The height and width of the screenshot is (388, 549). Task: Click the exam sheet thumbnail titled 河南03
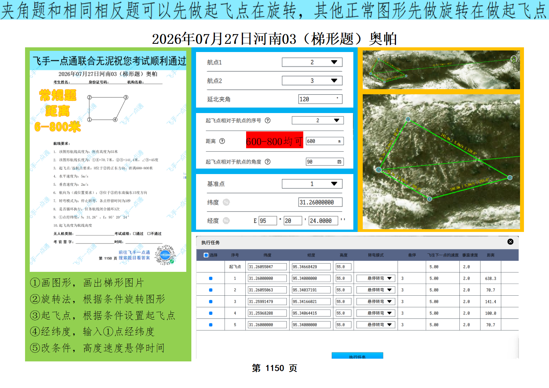[x=108, y=162]
